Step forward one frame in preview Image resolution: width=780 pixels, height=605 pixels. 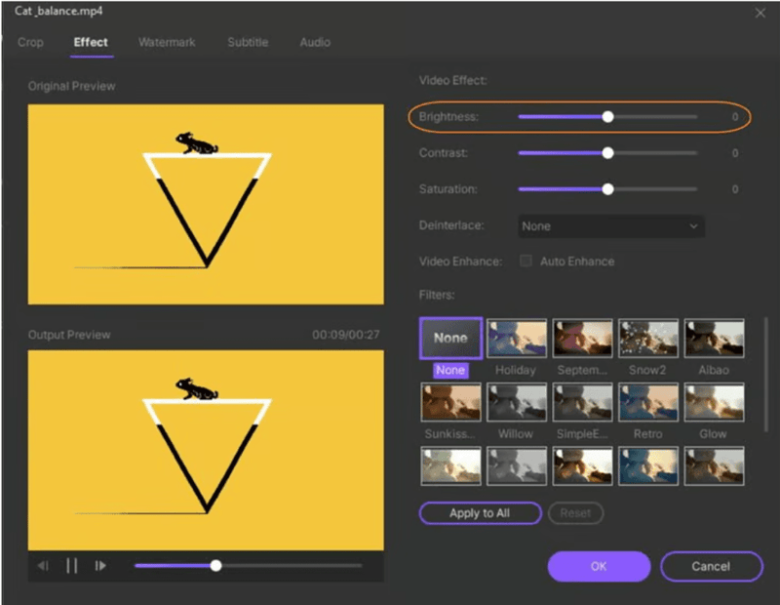pyautogui.click(x=101, y=564)
